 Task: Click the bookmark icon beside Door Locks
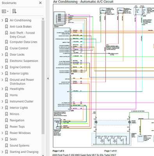(x=6, y=55)
